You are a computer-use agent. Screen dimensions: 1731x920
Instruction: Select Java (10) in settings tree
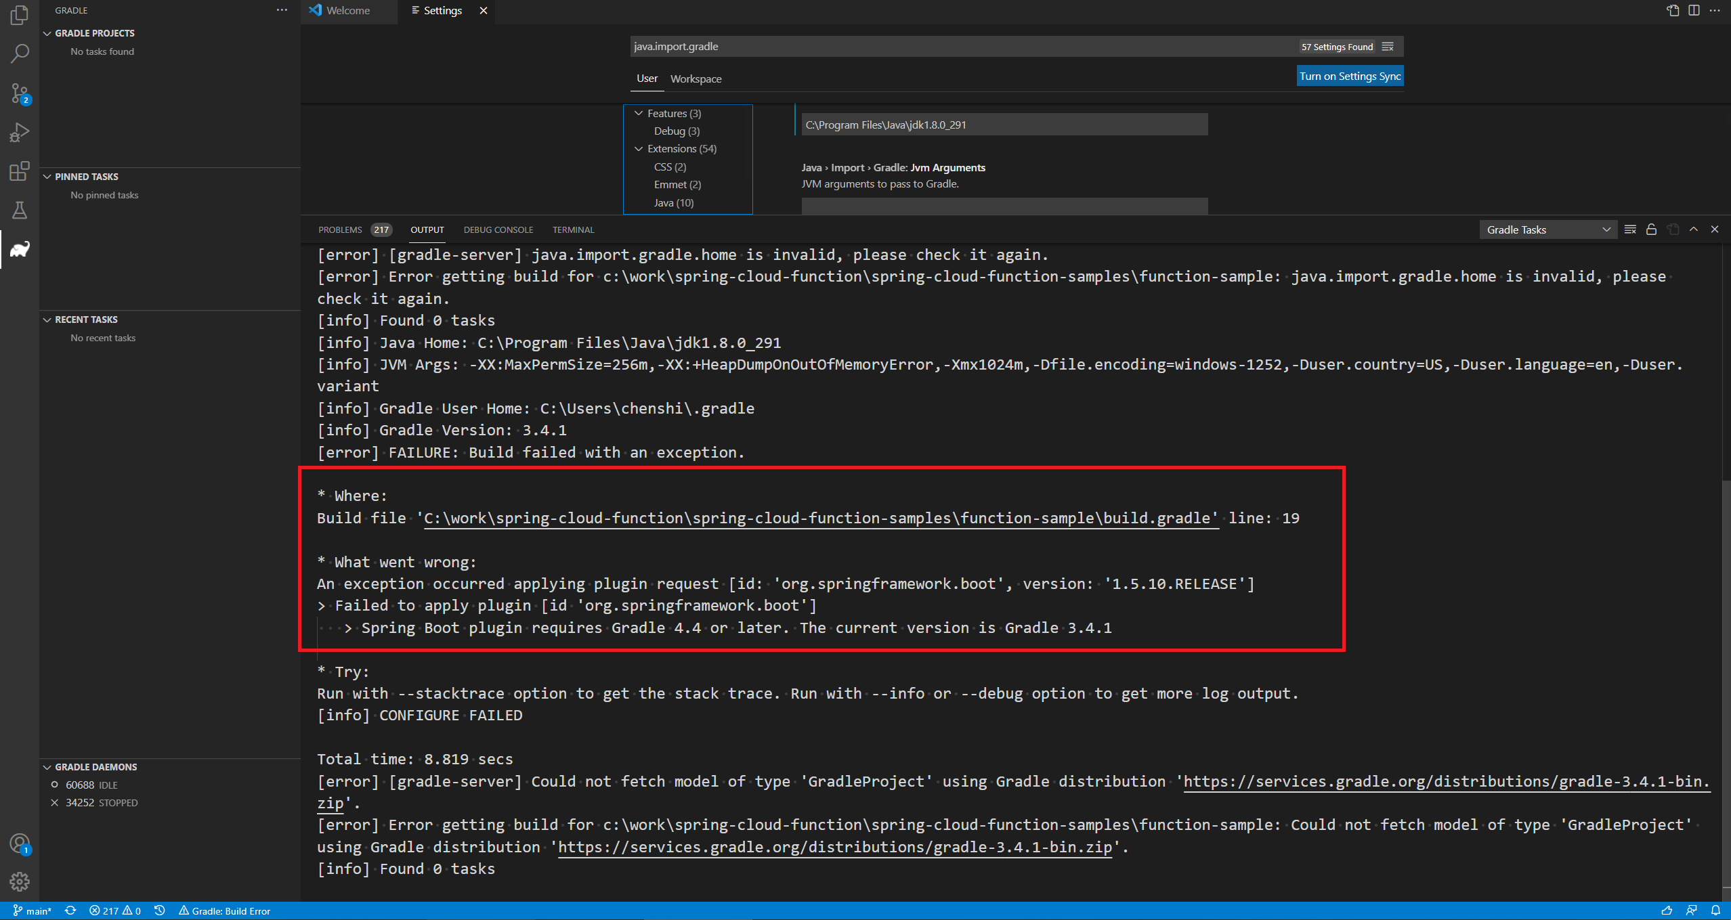point(673,203)
